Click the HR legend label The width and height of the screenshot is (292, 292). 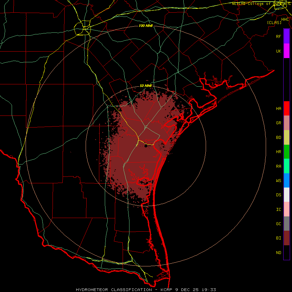click(279, 152)
